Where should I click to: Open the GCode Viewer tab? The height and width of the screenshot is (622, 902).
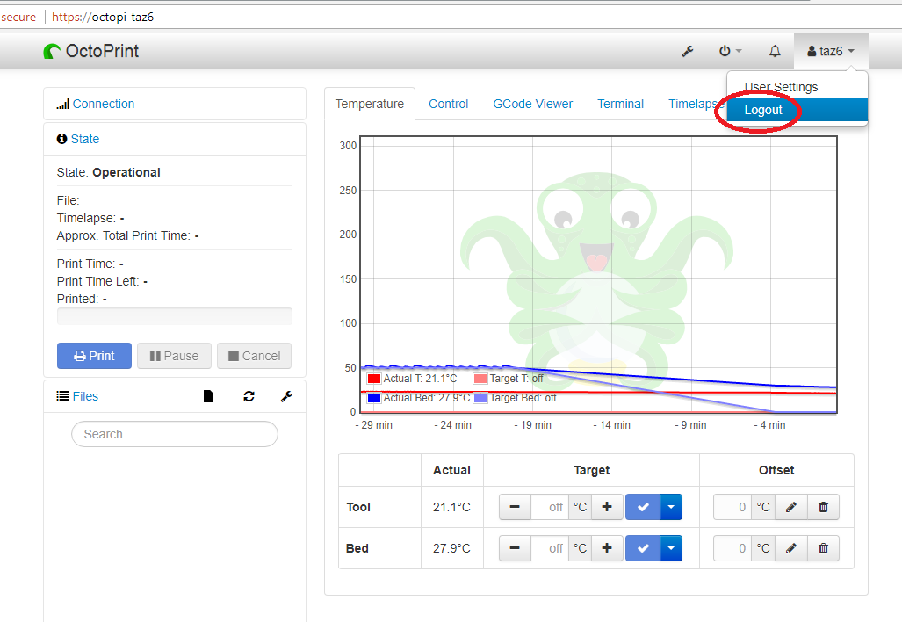533,105
